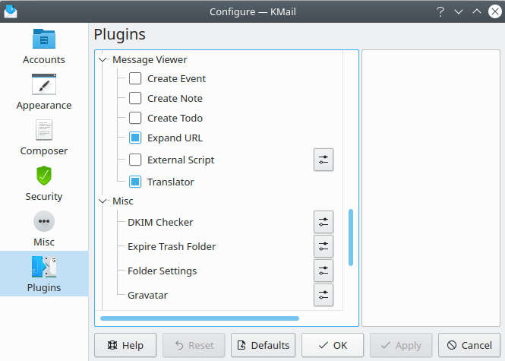Enable the Create Event checkbox
Image resolution: width=505 pixels, height=361 pixels.
coord(135,78)
